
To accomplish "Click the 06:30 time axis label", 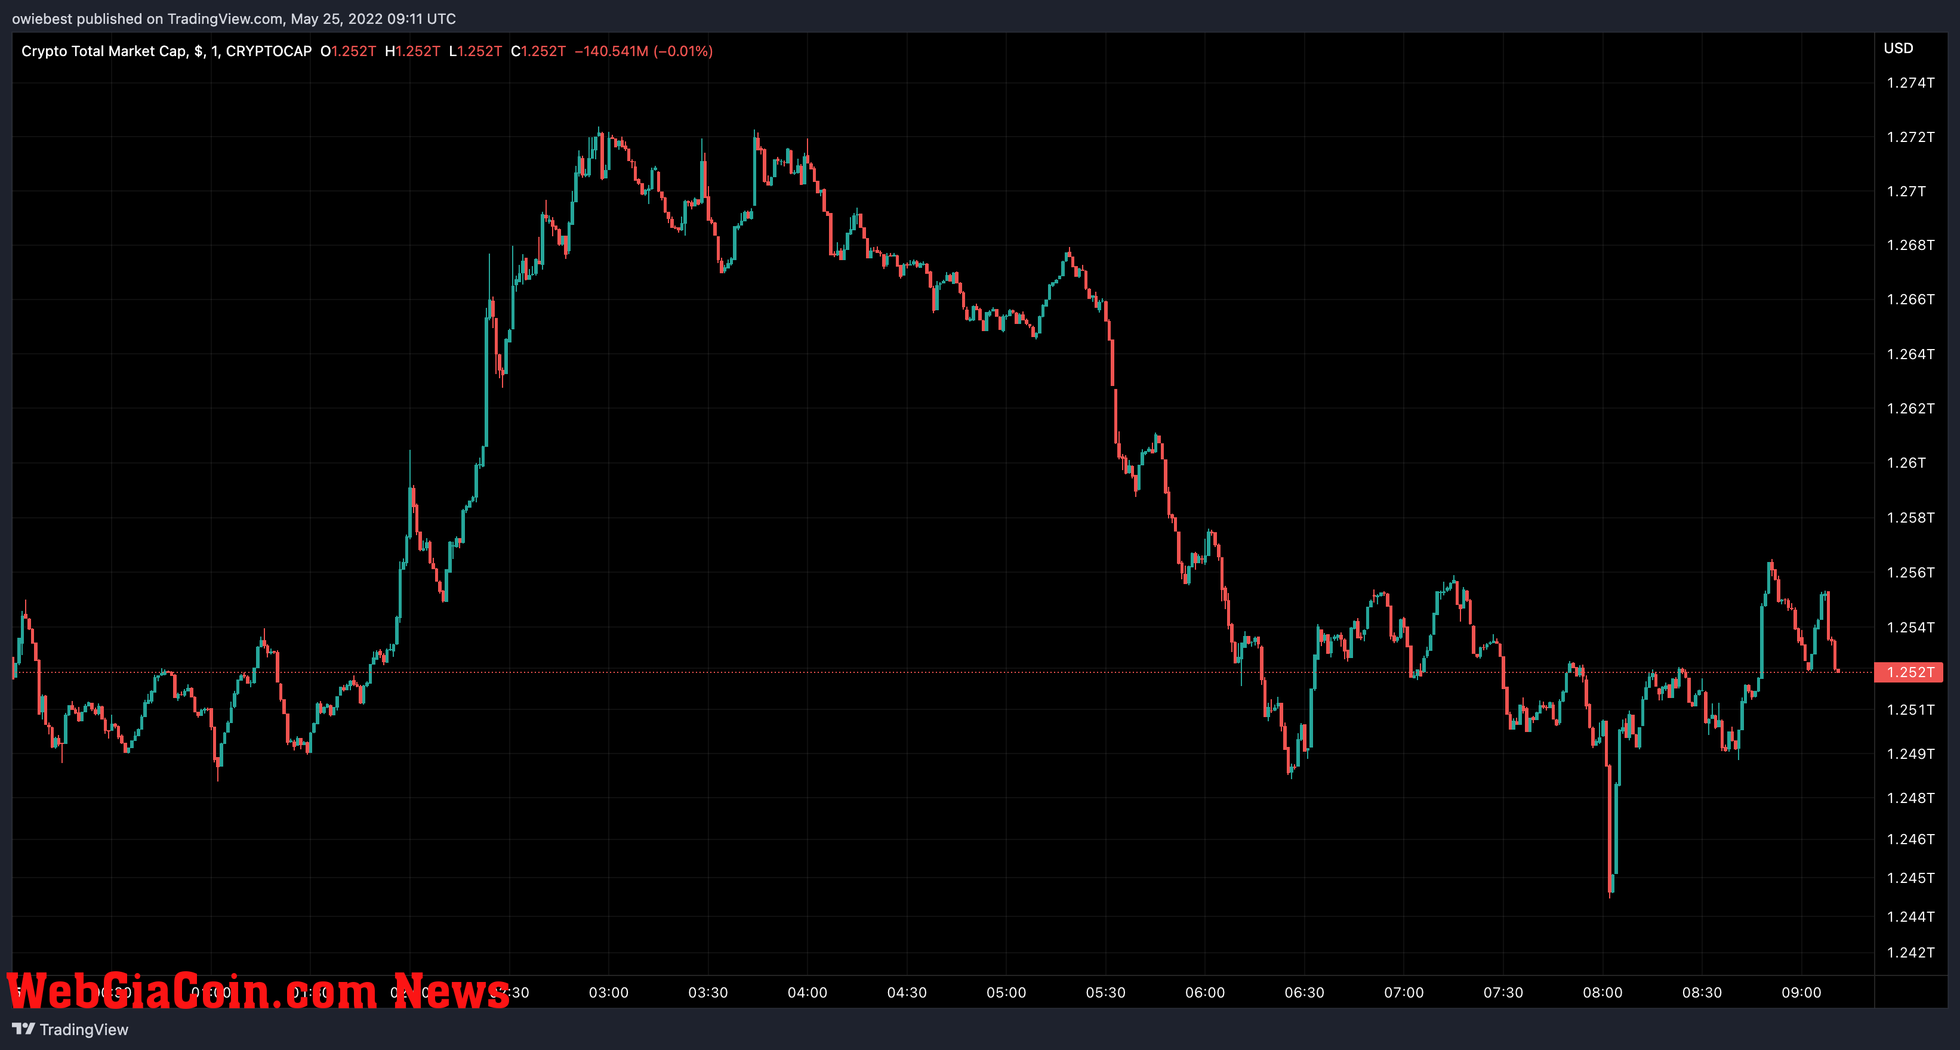I will click(1305, 992).
